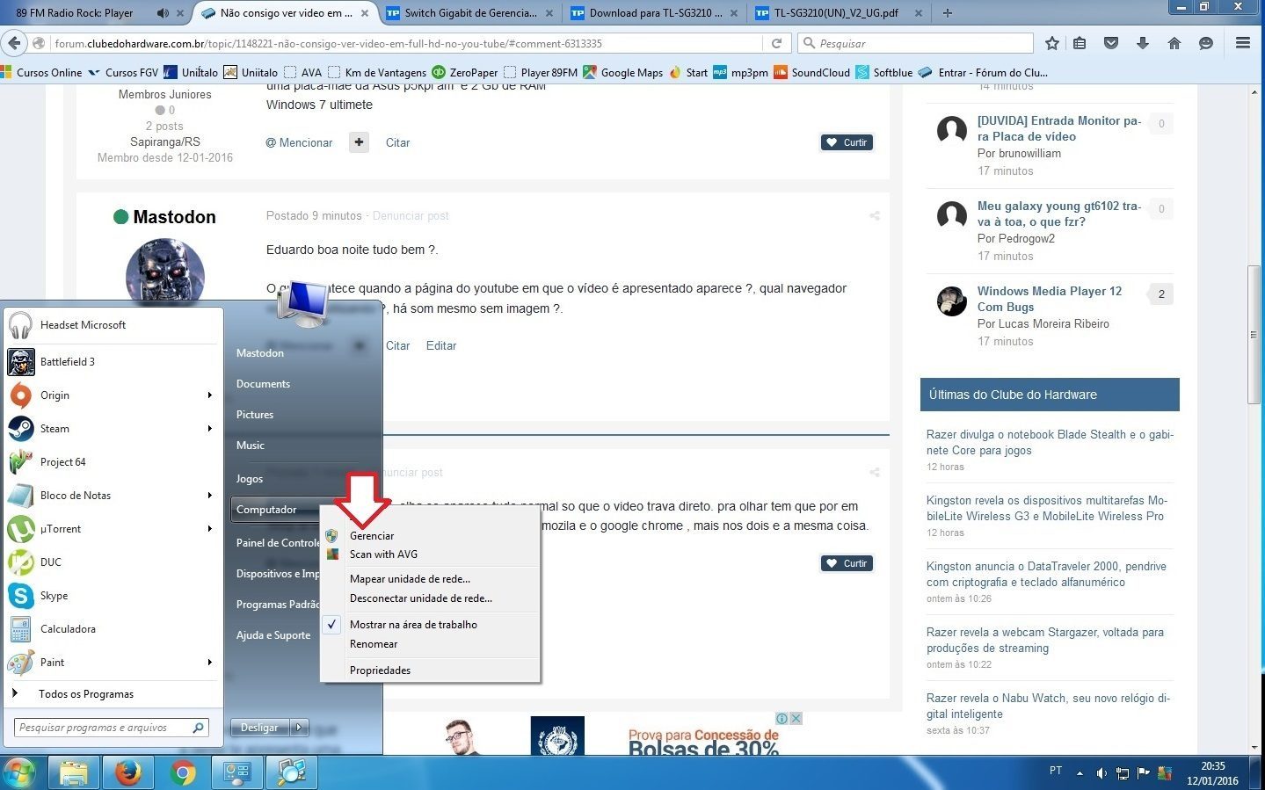
Task: Open File Explorer from the taskbar
Action: tap(74, 773)
